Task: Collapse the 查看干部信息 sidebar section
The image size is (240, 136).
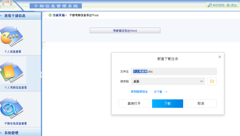Action: [x=20, y=16]
